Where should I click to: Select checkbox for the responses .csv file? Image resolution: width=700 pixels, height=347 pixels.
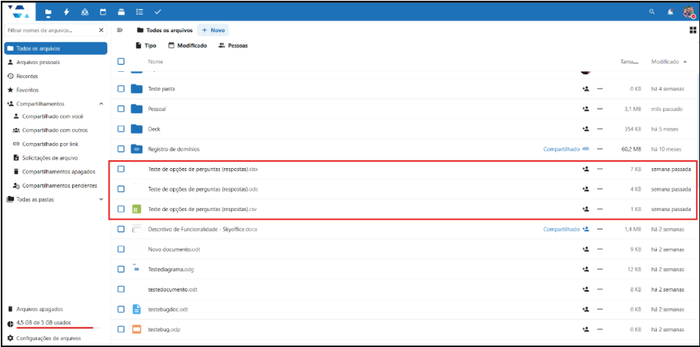coord(121,209)
